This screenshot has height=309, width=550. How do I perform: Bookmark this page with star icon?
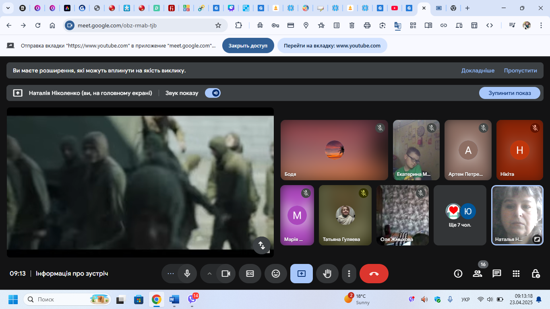point(218,25)
